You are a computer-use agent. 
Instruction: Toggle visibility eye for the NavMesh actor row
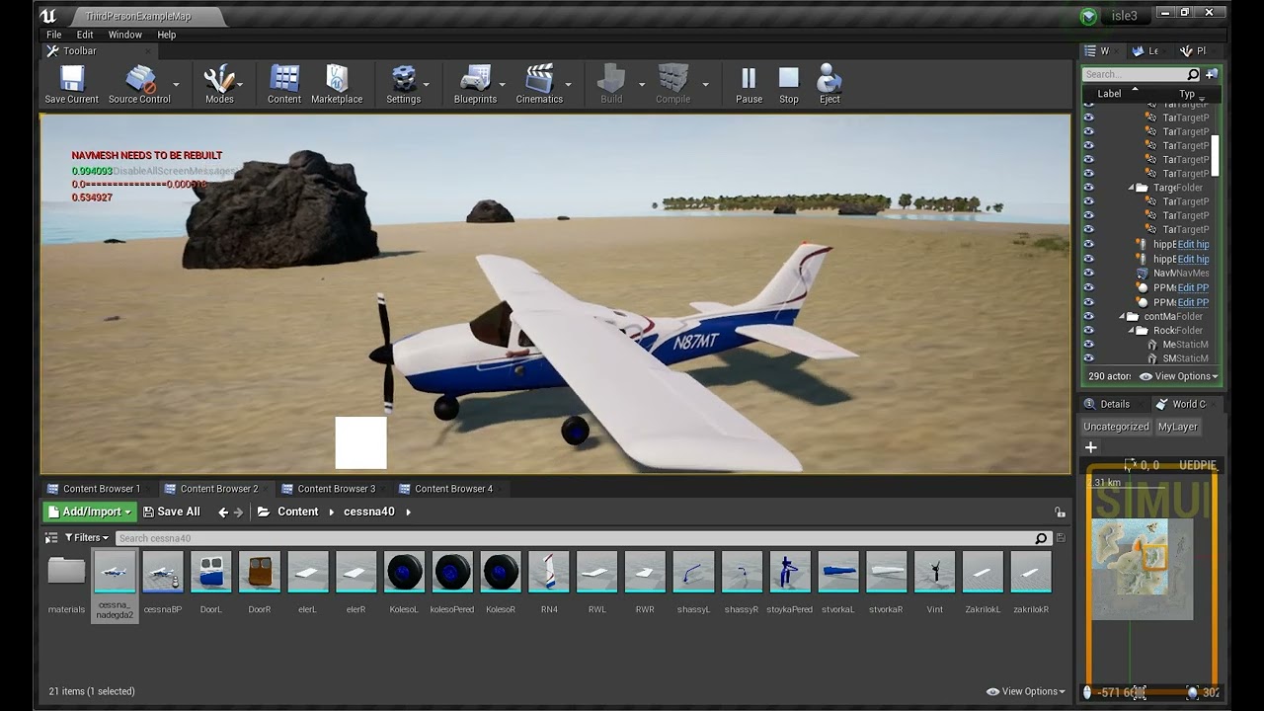(1088, 273)
